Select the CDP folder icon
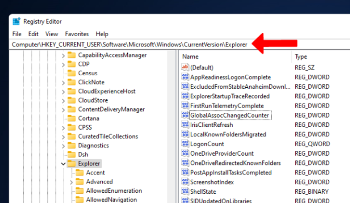 [72, 64]
